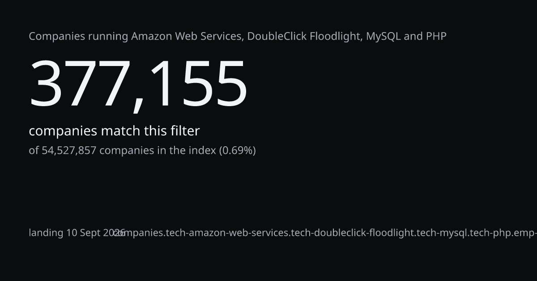The image size is (537, 281).
Task: Click the '10 Sept' date in the footer
Action: [x=83, y=233]
